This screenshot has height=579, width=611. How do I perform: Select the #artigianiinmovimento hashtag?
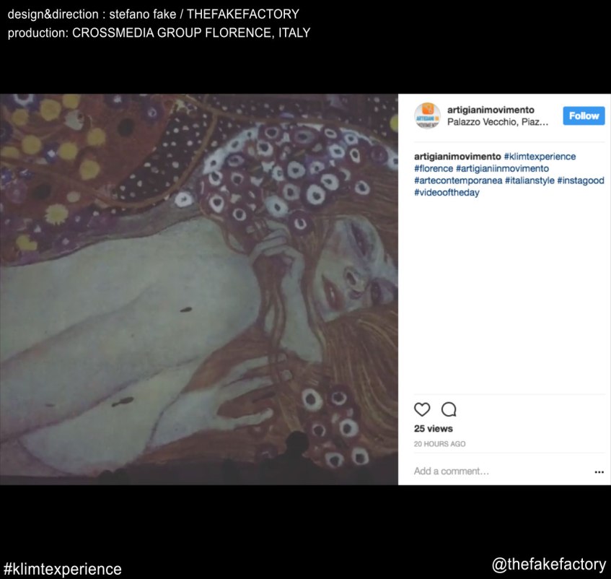[x=502, y=169]
